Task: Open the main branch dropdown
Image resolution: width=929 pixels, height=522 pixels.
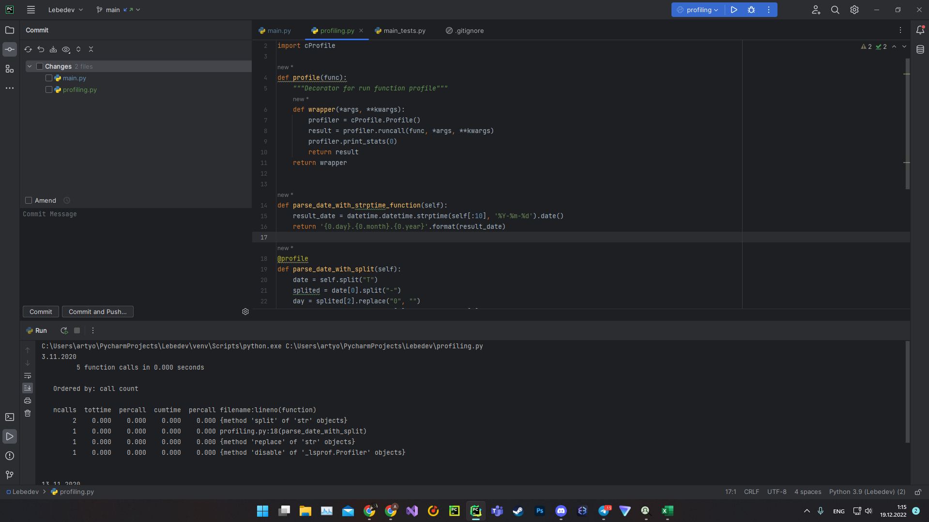Action: click(x=118, y=10)
